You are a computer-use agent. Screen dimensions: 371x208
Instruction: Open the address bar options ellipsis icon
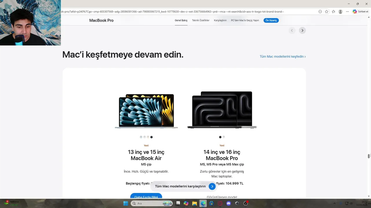(320, 12)
